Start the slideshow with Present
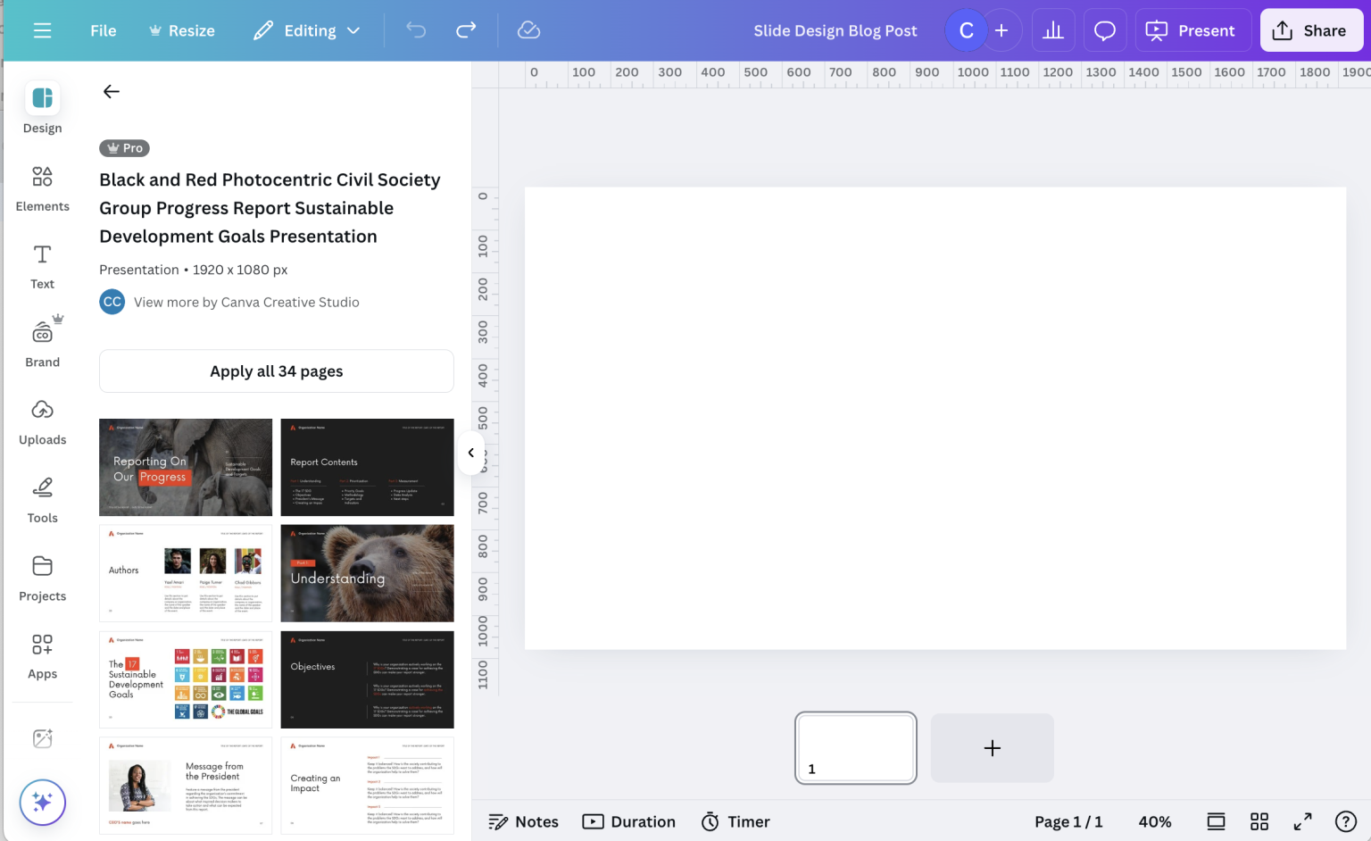This screenshot has width=1371, height=841. (1192, 29)
